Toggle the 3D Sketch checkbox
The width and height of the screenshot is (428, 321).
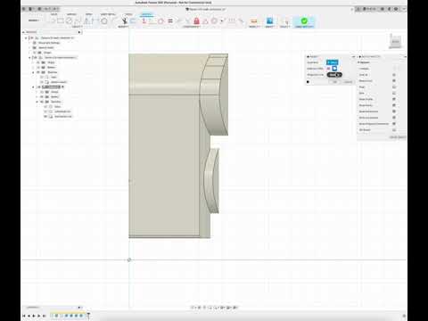coord(394,130)
